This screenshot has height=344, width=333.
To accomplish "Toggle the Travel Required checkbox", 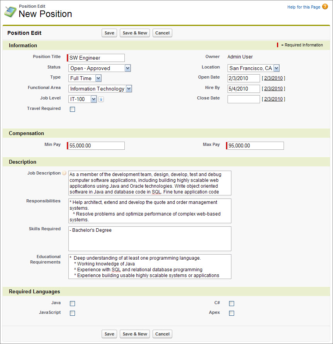I will 72,109.
